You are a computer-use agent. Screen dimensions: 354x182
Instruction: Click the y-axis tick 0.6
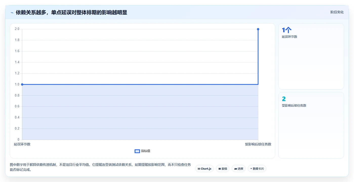coord(17,106)
